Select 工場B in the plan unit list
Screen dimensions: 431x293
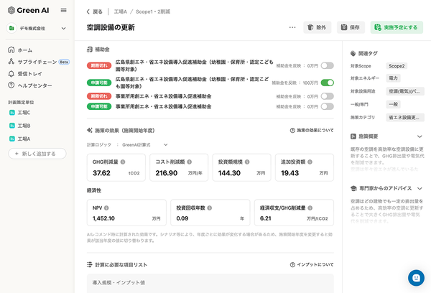24,126
